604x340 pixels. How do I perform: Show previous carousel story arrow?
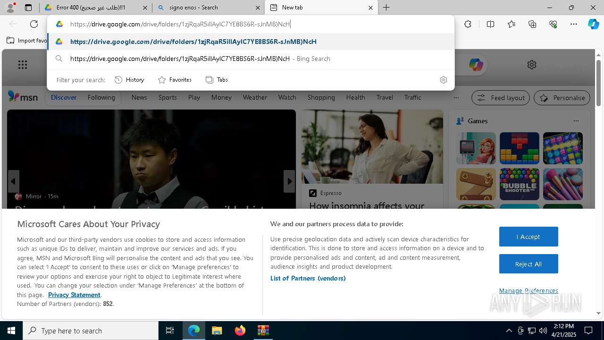[13, 181]
